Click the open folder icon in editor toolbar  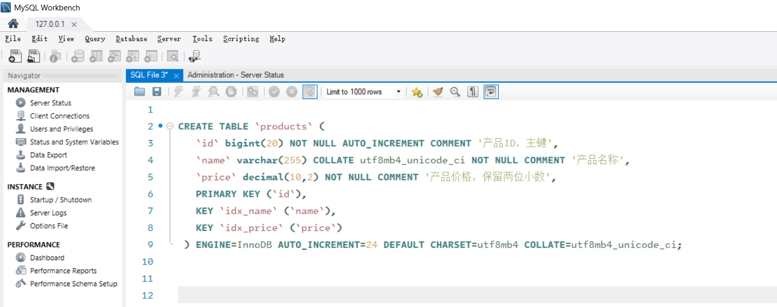pos(139,92)
